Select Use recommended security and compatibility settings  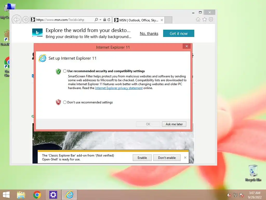[x=65, y=71]
